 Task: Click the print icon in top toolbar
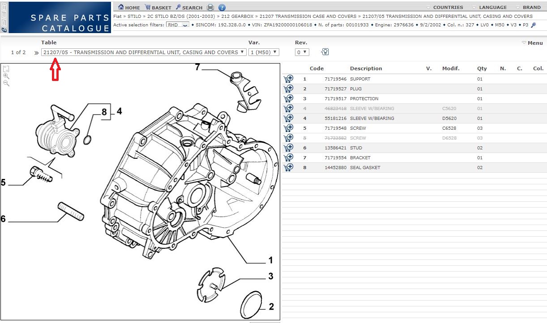(210, 8)
